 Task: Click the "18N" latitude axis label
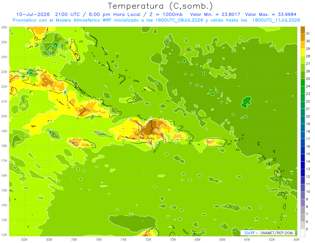(x=4, y=146)
